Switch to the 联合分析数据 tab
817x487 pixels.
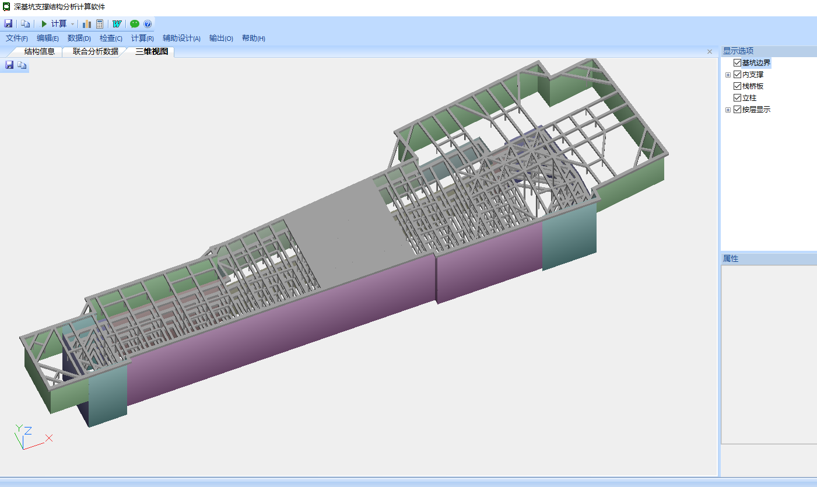tap(95, 51)
